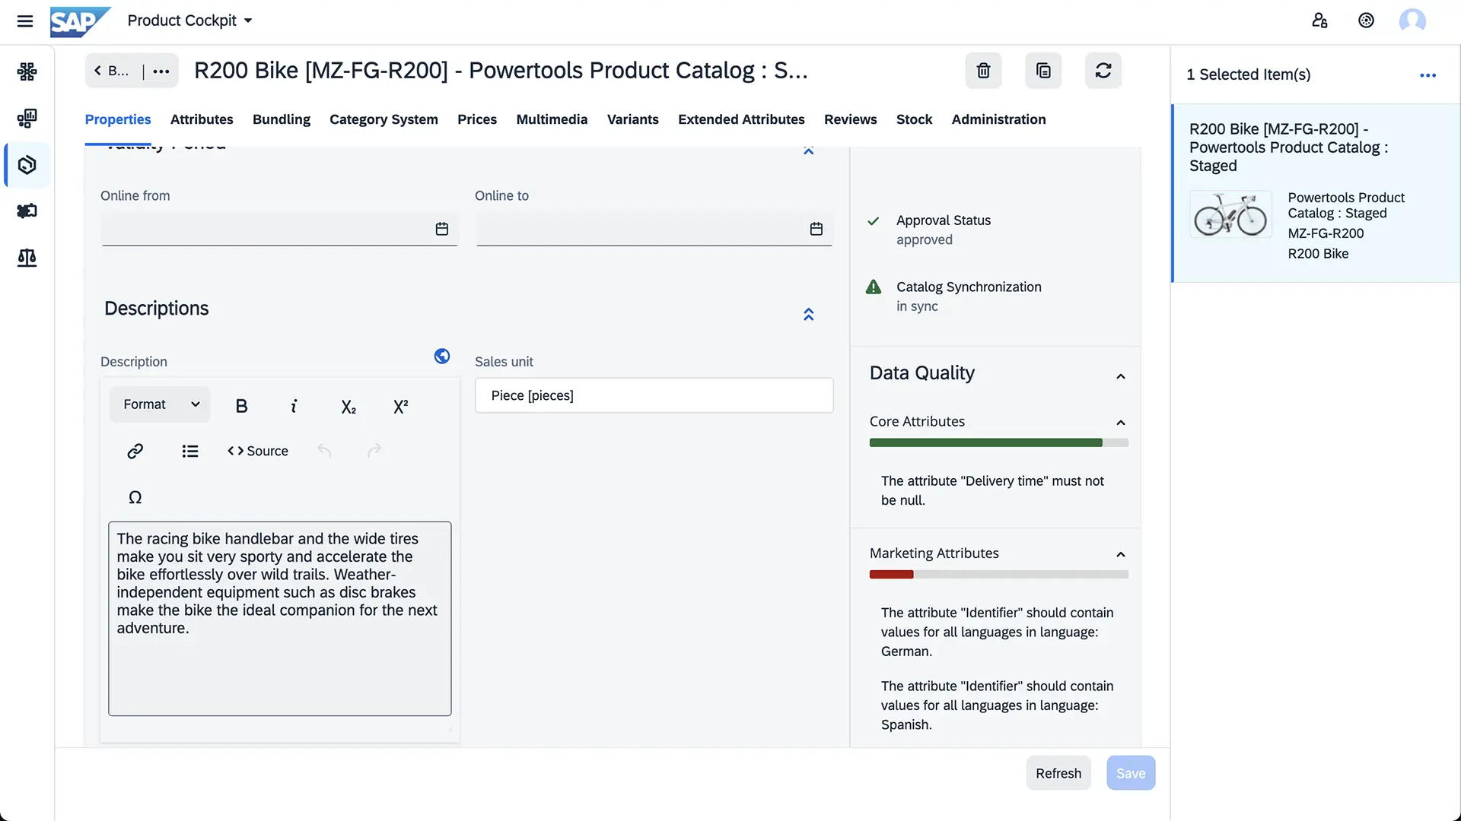The image size is (1461, 821).
Task: Switch to the Extended Attributes tab
Action: tap(741, 119)
